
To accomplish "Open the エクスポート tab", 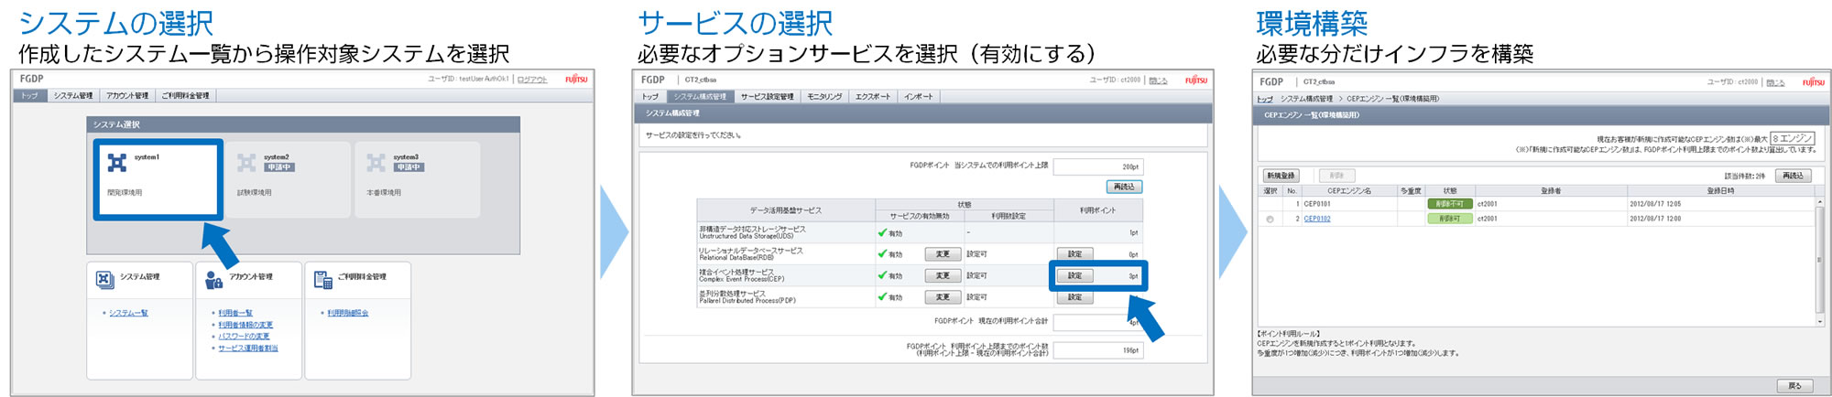I will tap(872, 97).
